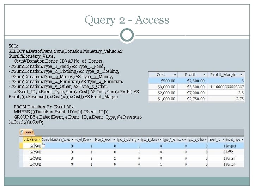The image size is (254, 190).
Task: Click the $2,750.00 profit cell
Action: click(x=193, y=99)
